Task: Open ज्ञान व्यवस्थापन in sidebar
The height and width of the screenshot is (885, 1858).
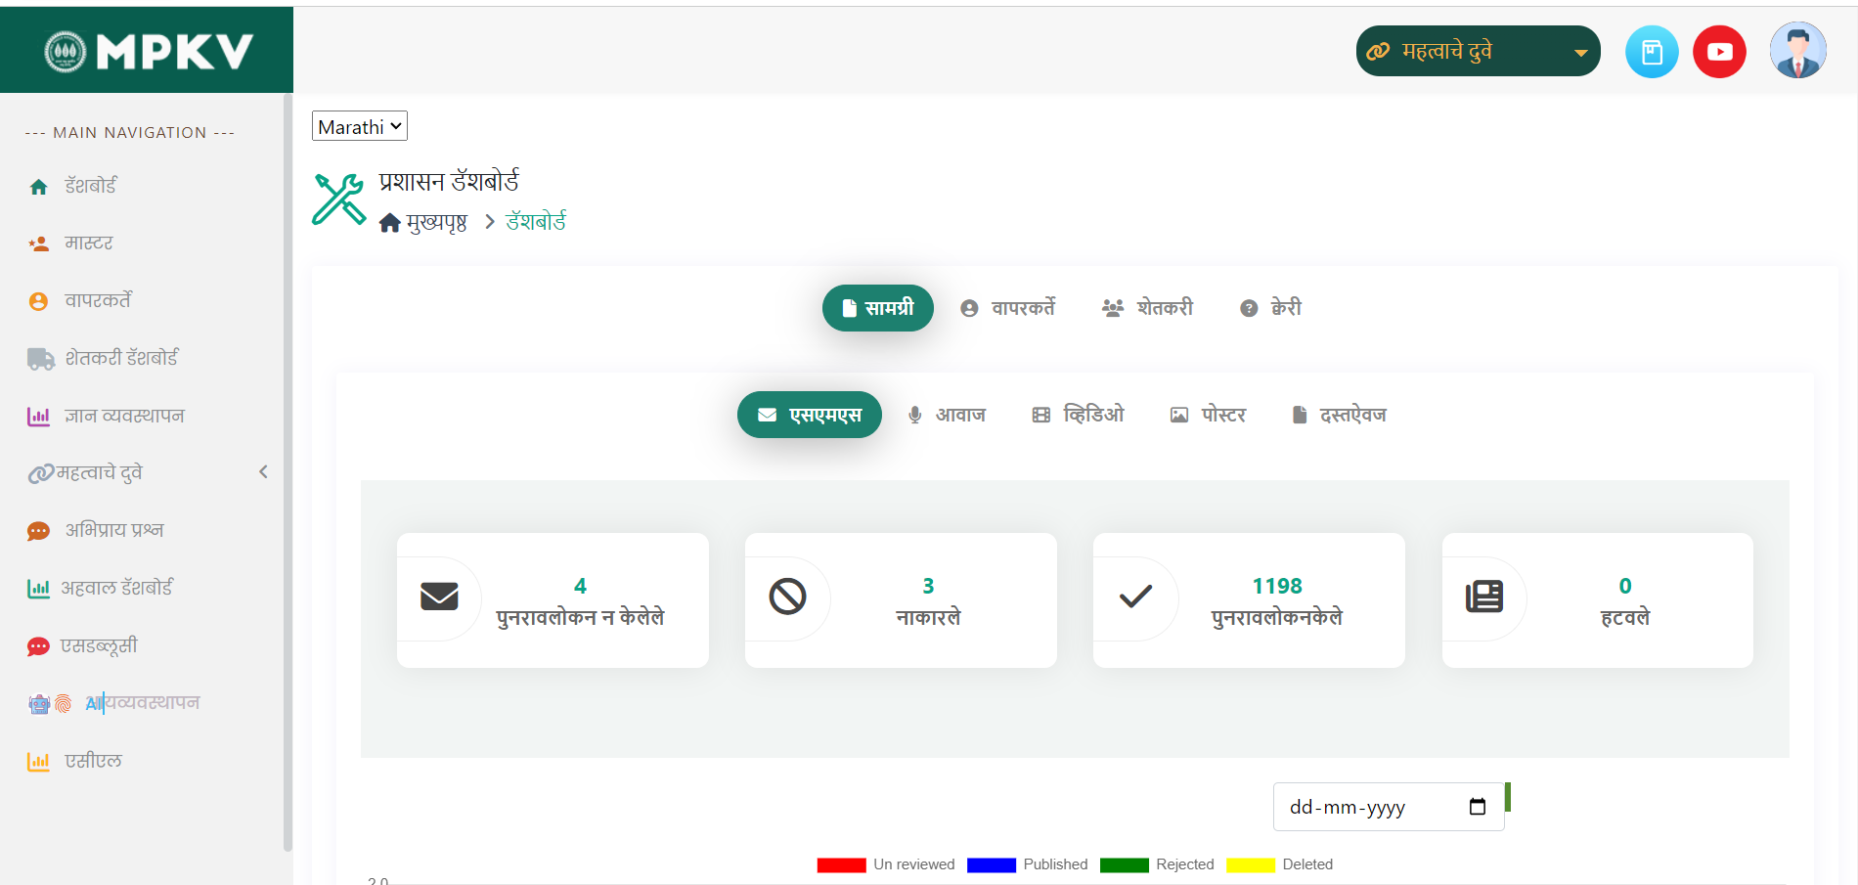Action: [124, 417]
